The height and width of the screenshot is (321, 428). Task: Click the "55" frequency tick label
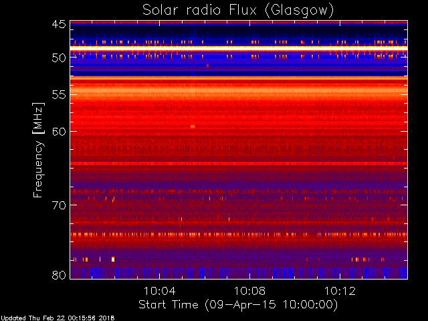coord(59,95)
